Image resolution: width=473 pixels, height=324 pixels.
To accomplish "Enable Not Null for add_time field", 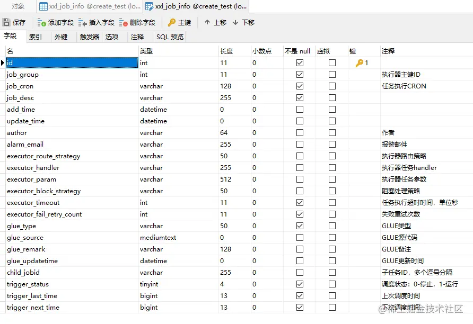I will coord(300,109).
